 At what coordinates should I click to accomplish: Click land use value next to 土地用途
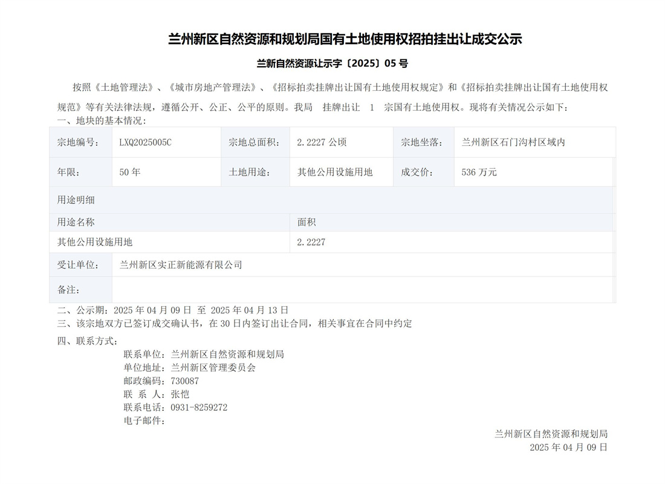(x=335, y=172)
